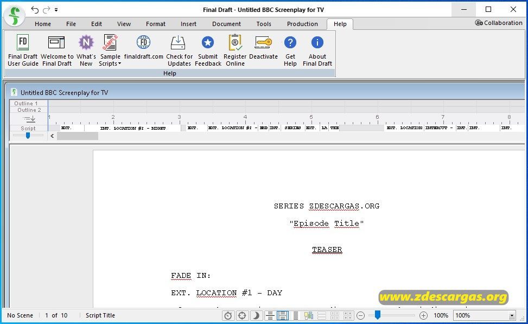Click Check for Updates

tap(179, 50)
